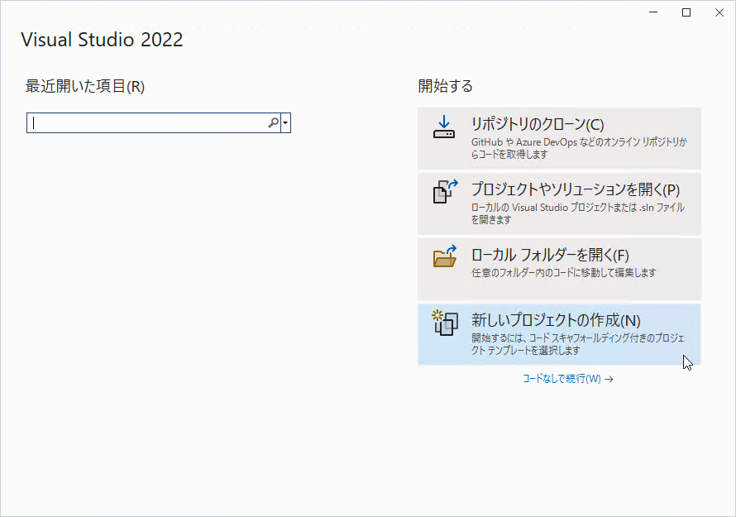Viewport: 736px width, 517px height.
Task: Open プロジェクトやソリューションを開く(P)
Action: (x=560, y=203)
